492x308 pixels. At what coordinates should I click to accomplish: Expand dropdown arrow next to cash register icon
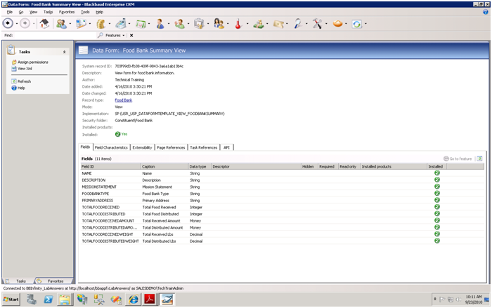point(129,24)
